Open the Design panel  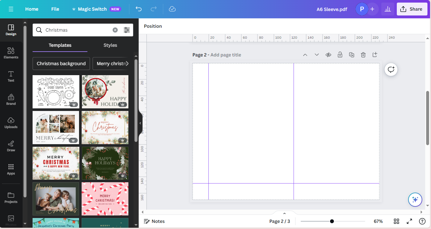tap(11, 30)
